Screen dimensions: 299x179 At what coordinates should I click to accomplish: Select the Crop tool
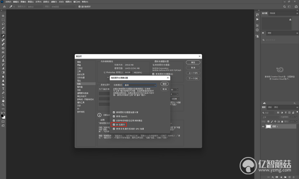(x=3, y=32)
